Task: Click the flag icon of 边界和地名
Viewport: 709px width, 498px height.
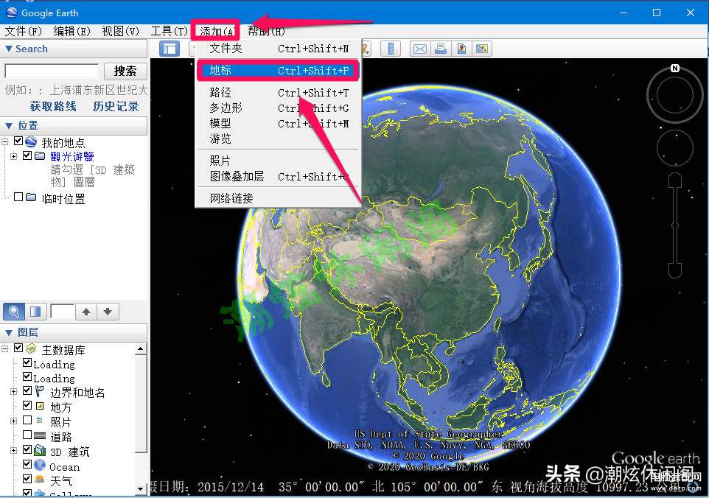Action: click(40, 391)
